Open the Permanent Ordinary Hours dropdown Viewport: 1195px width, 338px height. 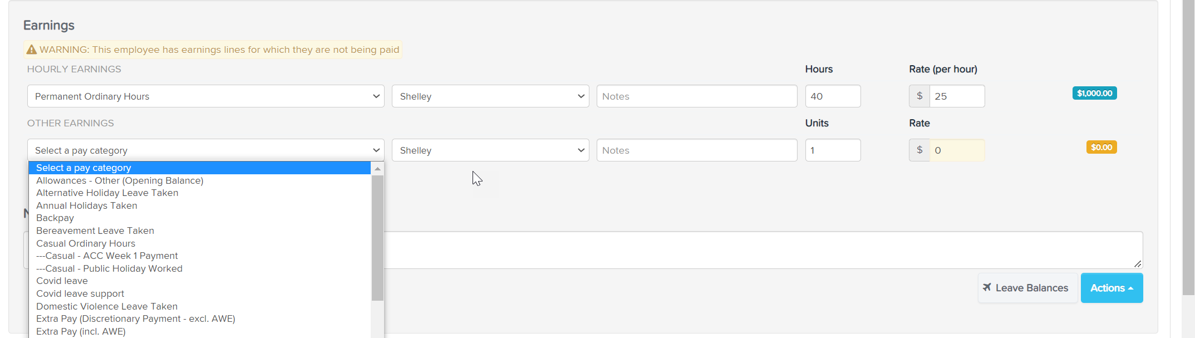205,96
